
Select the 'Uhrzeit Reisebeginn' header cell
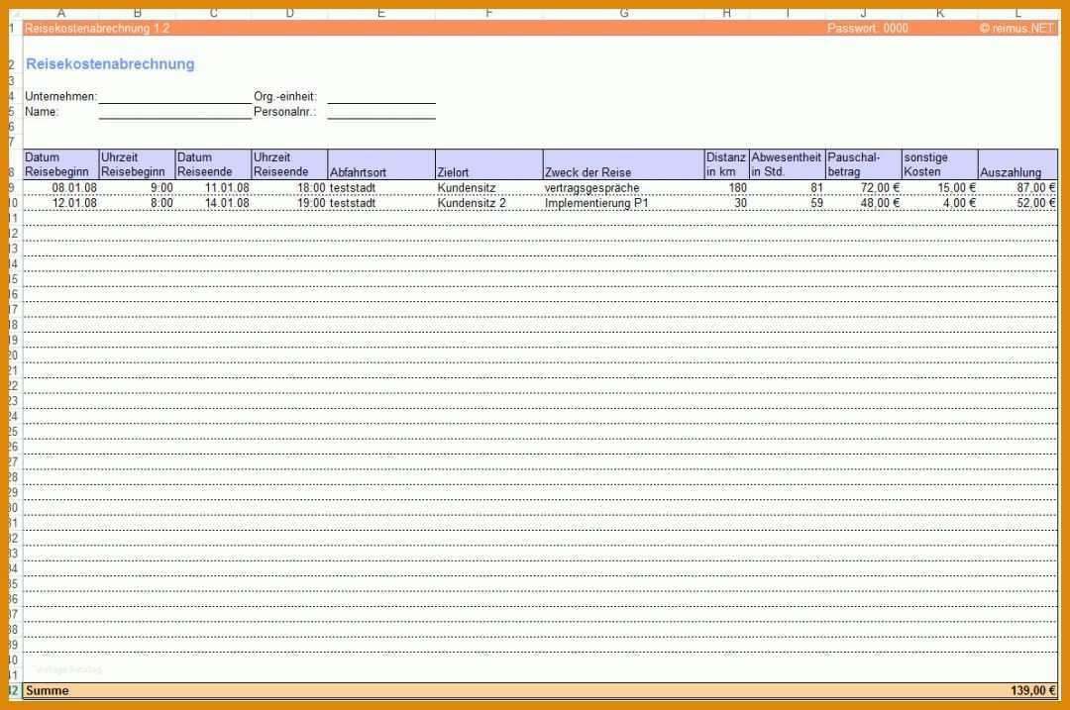[137, 164]
